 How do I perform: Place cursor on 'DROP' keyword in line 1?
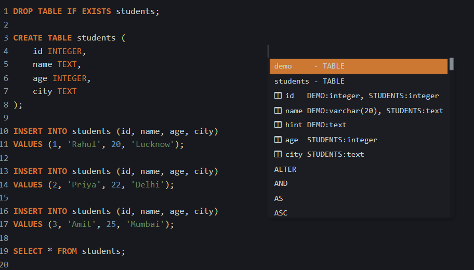pyautogui.click(x=23, y=11)
